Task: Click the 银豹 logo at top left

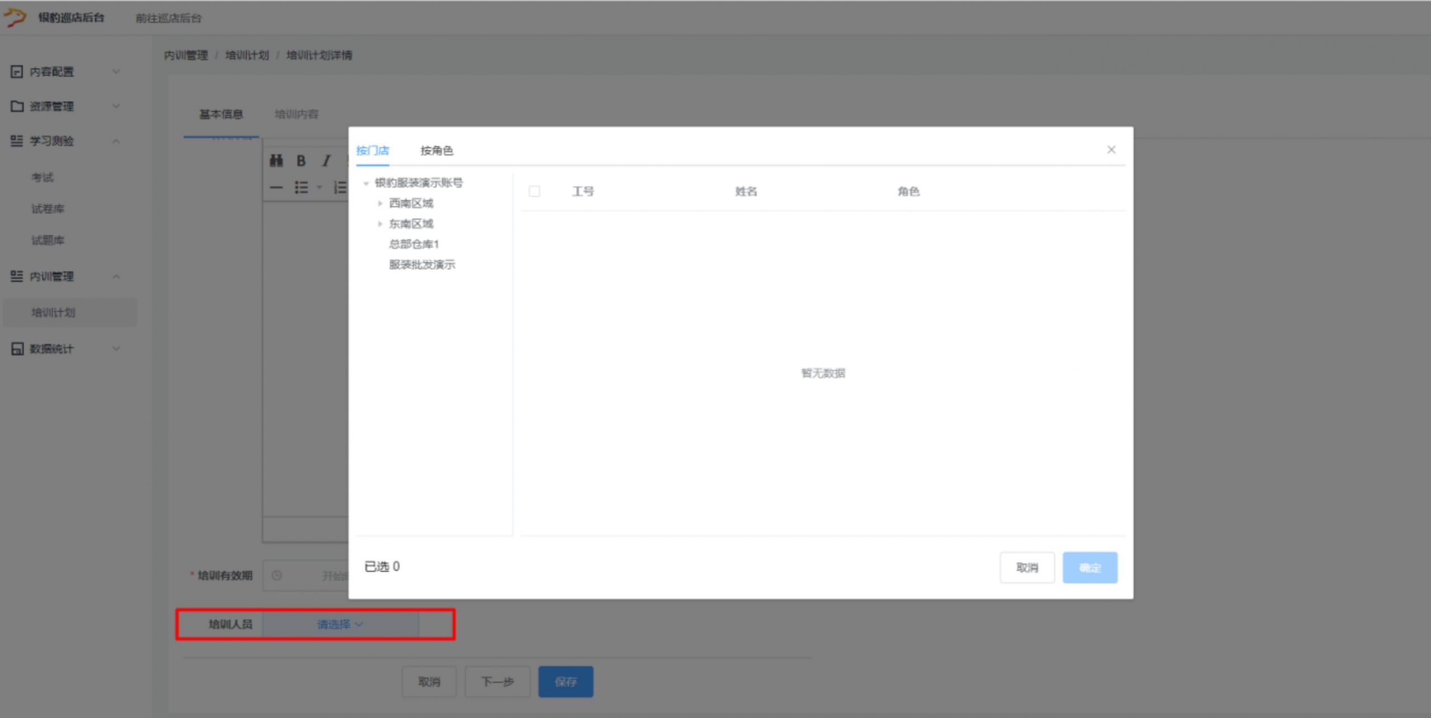Action: 15,17
